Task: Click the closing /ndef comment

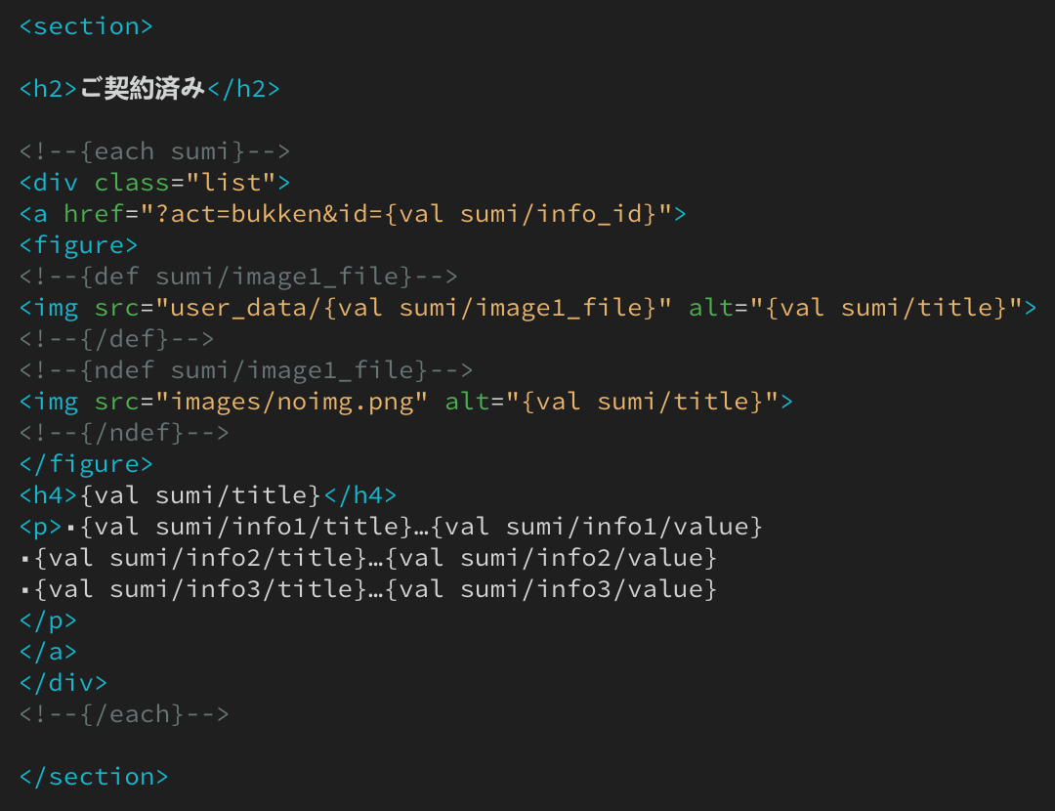Action: (x=124, y=433)
